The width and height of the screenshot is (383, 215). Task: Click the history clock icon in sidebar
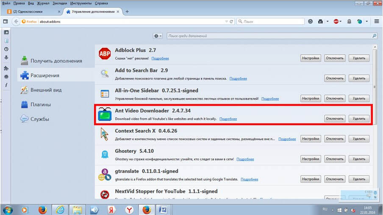[x=6, y=49]
